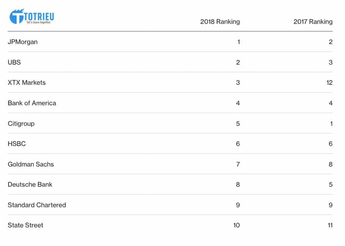
Task: Select the Goldman Sachs row label
Action: point(31,164)
